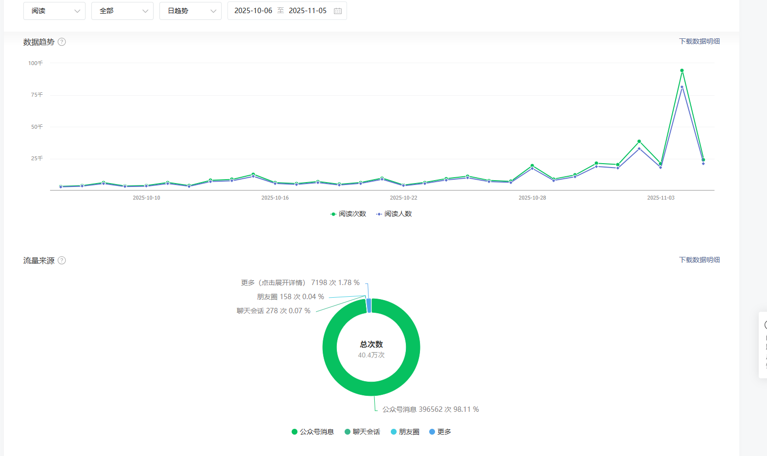This screenshot has height=456, width=767.
Task: Open the 阅读 metric dropdown
Action: pos(54,11)
